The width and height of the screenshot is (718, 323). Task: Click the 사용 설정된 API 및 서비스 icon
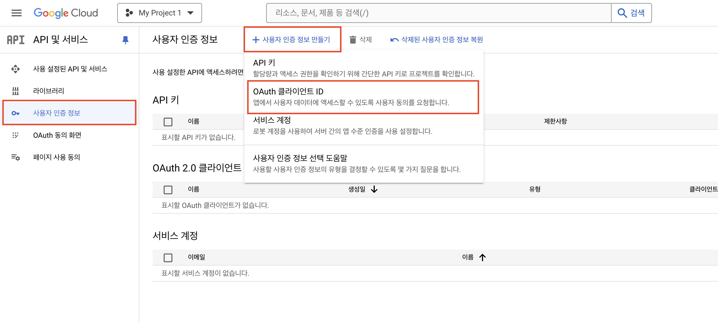click(15, 69)
